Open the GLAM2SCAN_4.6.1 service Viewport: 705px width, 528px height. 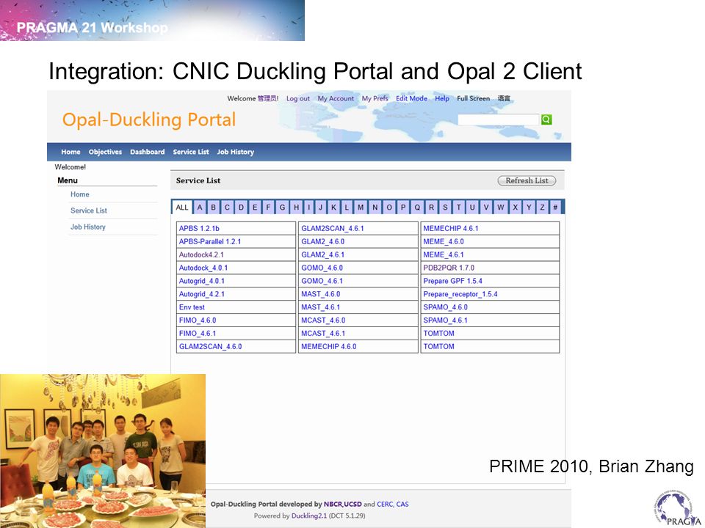coord(332,228)
